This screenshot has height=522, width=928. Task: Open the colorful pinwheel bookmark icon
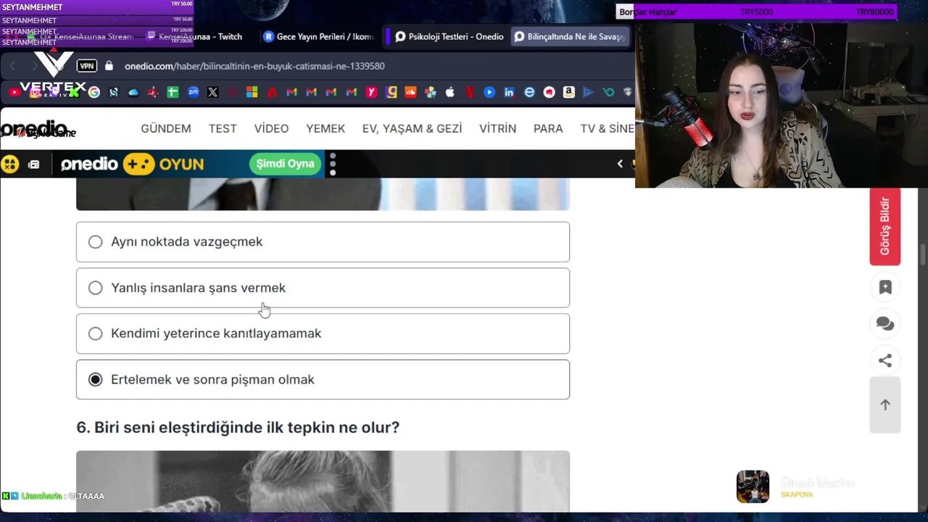tap(430, 92)
